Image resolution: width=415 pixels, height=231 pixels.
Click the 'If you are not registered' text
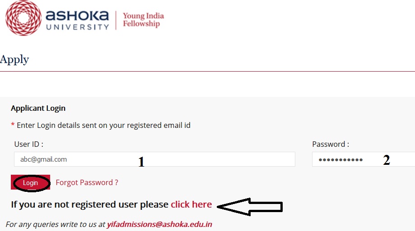point(89,204)
